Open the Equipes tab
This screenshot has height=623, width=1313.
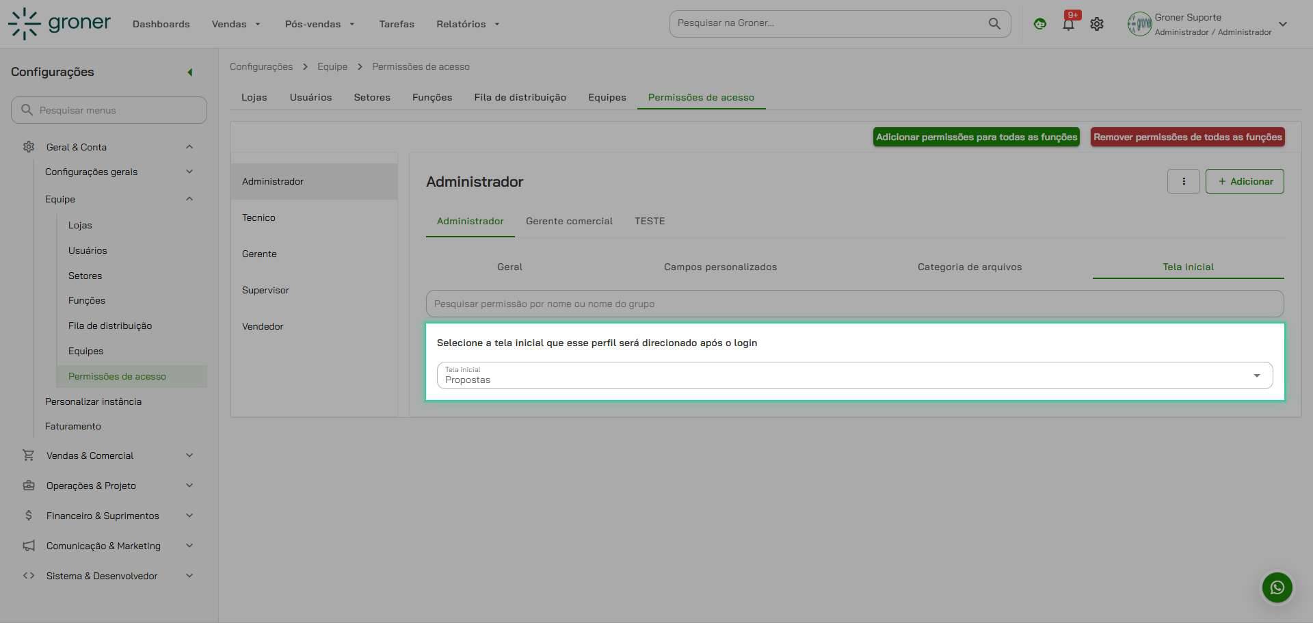click(x=607, y=97)
